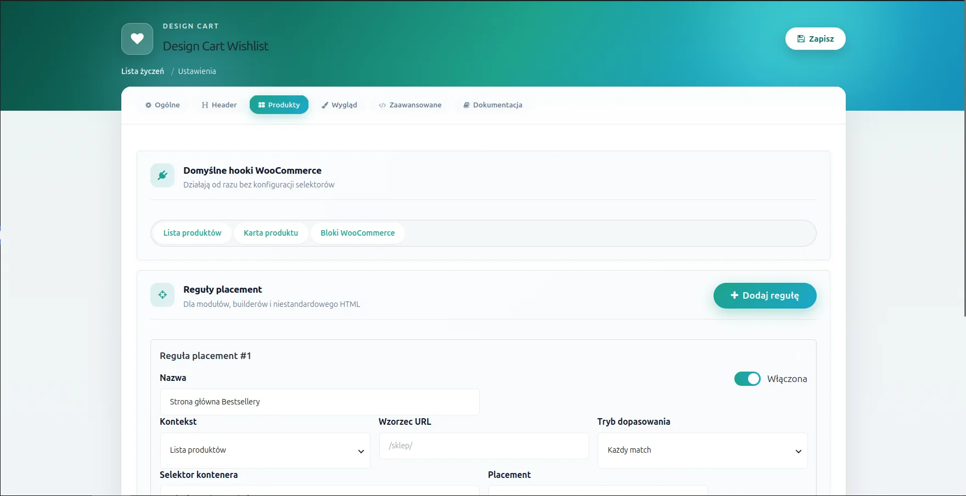Switch to the Produkty tab

pos(279,105)
